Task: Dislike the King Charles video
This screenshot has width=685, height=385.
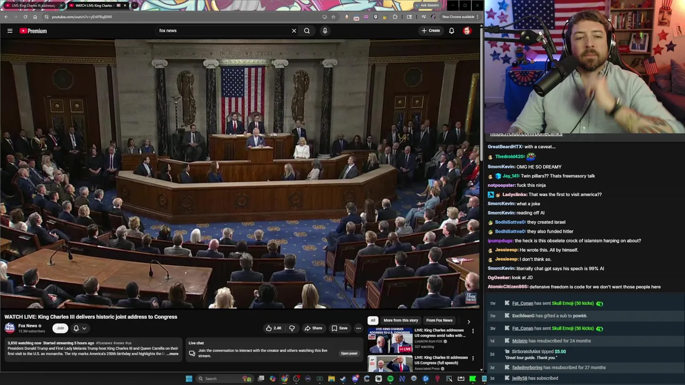Action: click(x=292, y=328)
